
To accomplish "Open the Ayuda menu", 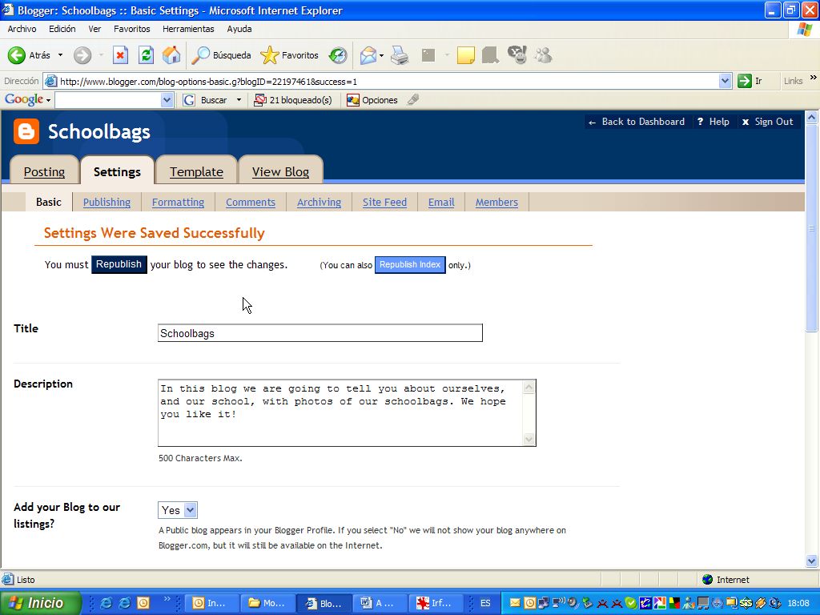I will pos(239,29).
